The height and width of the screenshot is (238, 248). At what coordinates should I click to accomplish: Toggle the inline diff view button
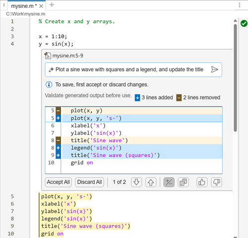pyautogui.click(x=169, y=182)
